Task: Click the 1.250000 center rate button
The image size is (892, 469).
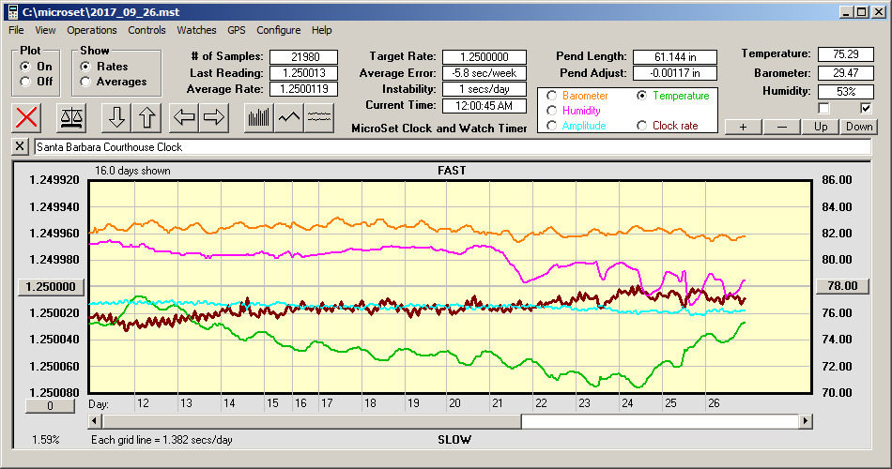Action: [52, 286]
